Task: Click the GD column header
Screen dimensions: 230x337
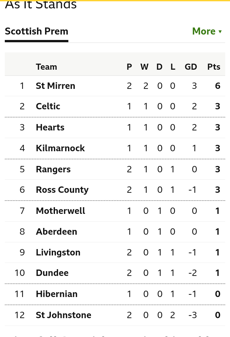Action: pos(191,67)
